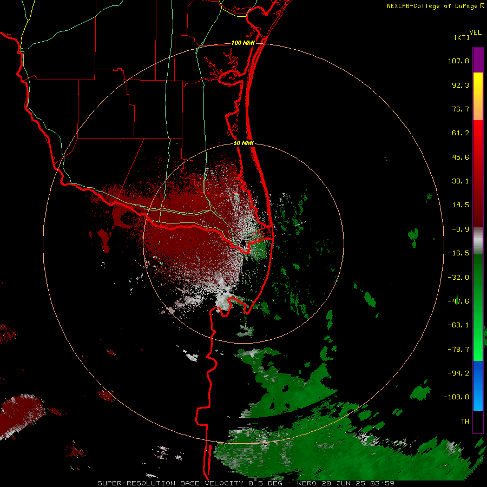
Task: Click the TH legend label
Action: click(x=465, y=422)
